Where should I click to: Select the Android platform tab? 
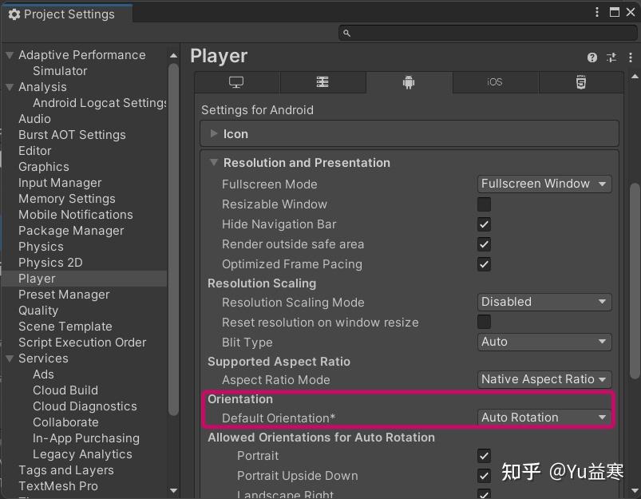[409, 82]
